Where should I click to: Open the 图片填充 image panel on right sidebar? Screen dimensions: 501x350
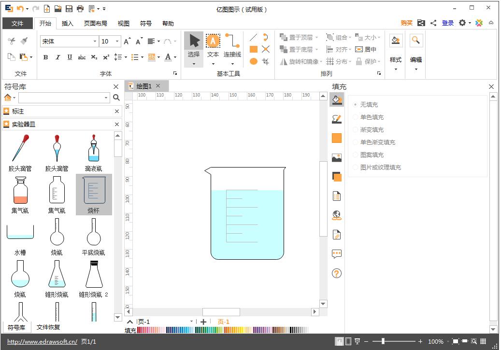pyautogui.click(x=337, y=157)
